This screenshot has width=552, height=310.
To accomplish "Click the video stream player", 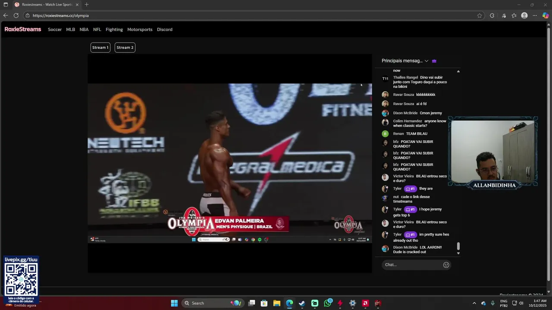I will (230, 163).
